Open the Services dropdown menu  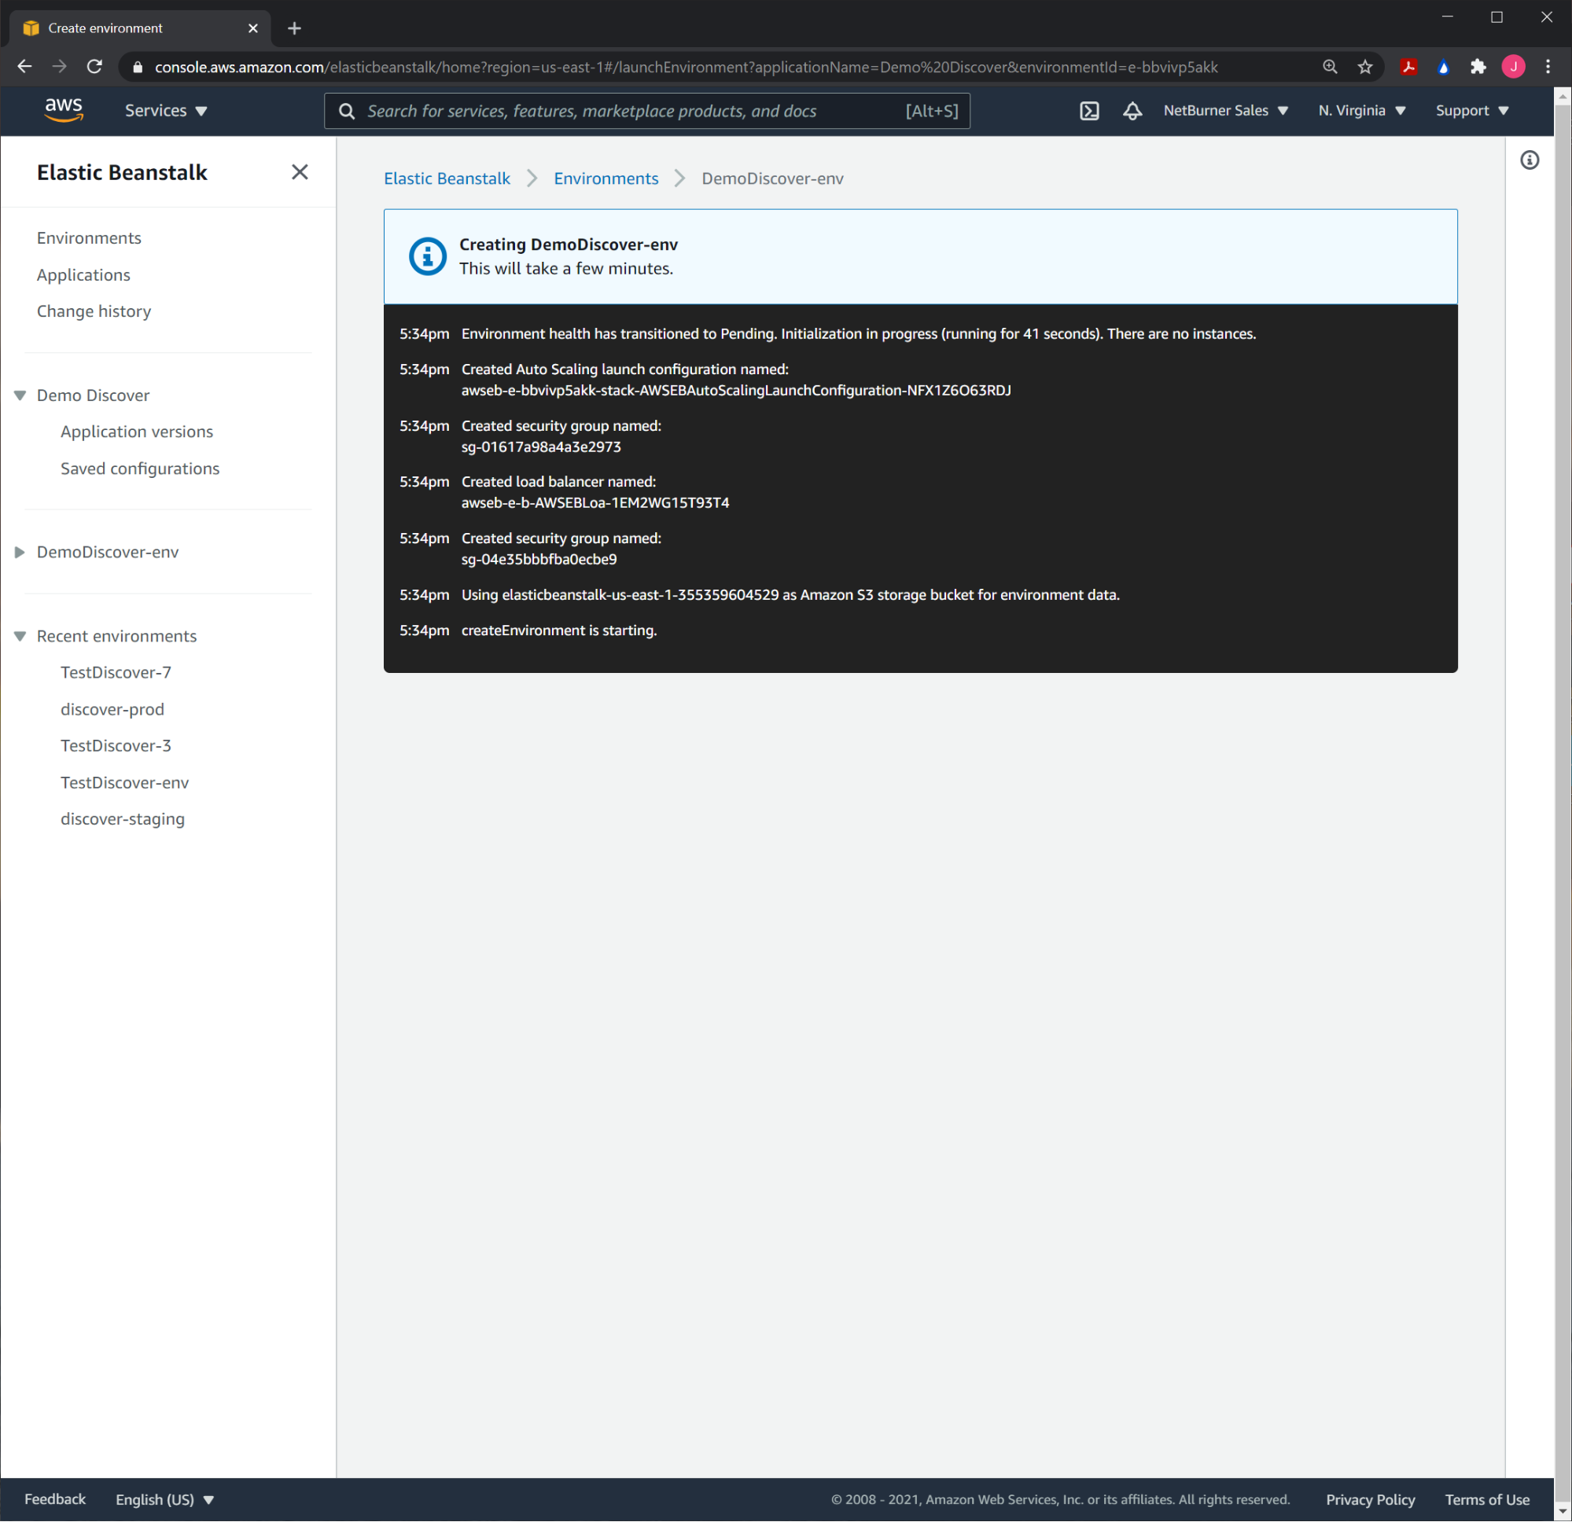point(166,111)
